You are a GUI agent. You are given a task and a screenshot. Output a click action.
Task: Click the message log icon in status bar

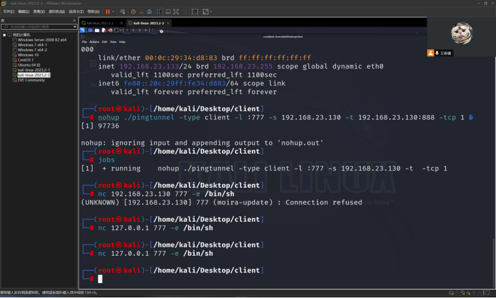[487, 293]
